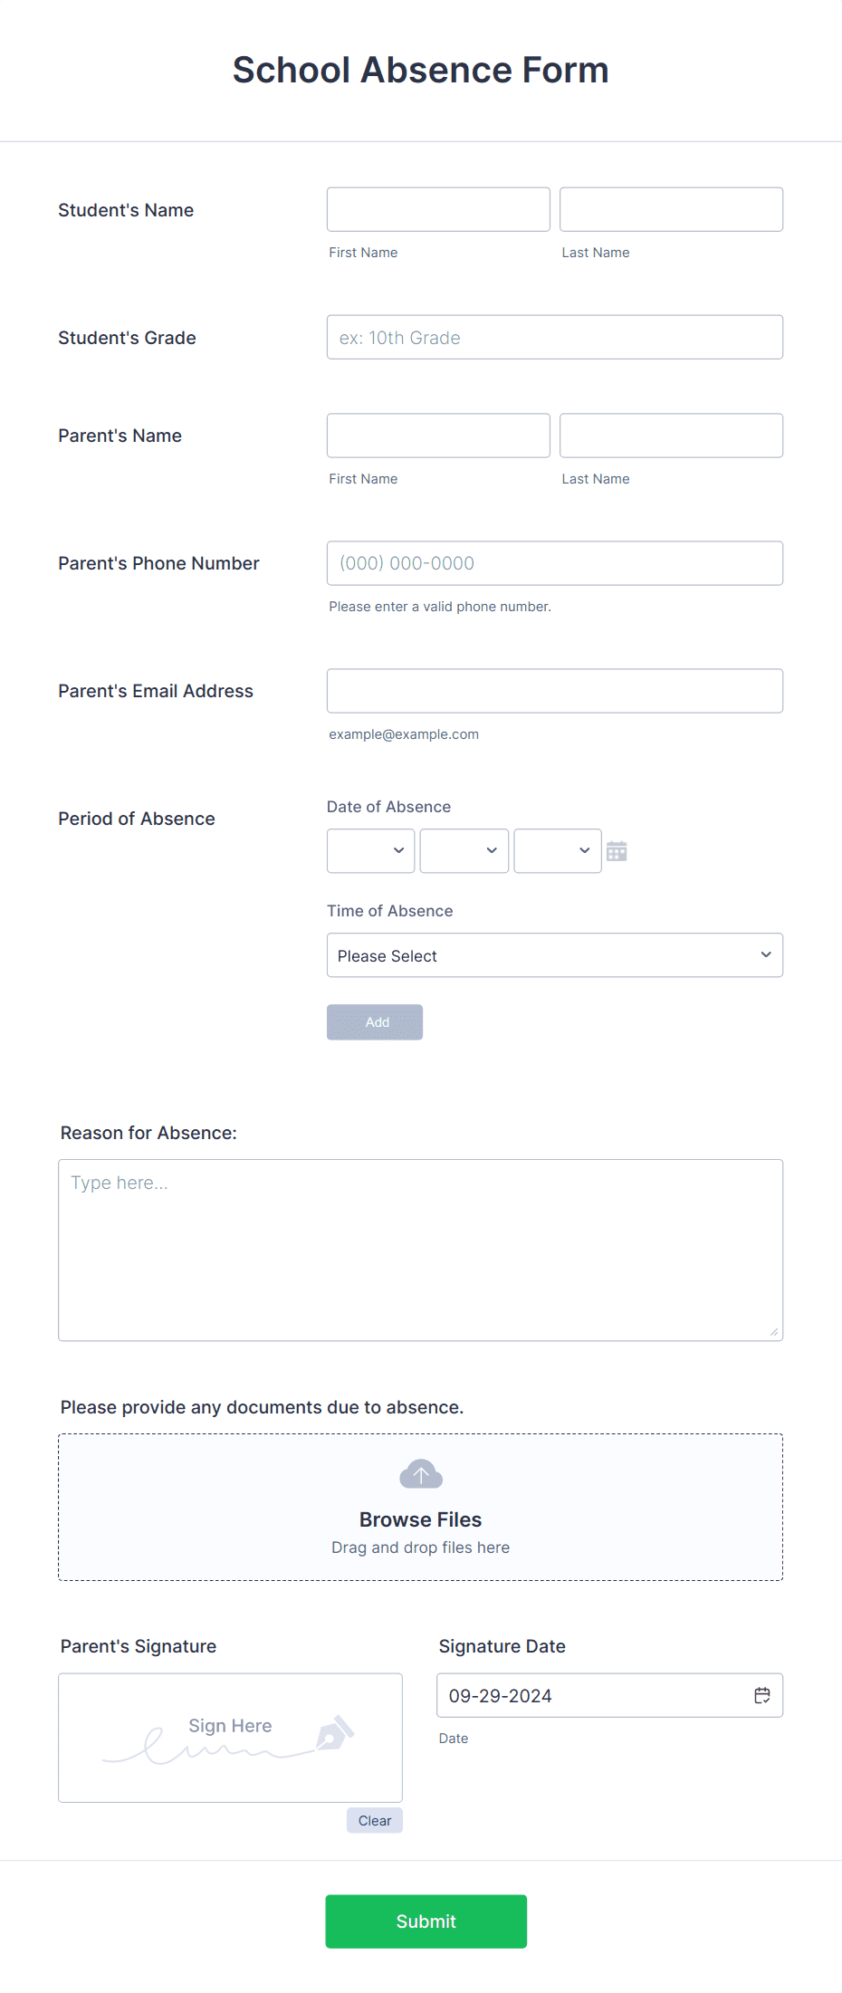
Task: Click Browse Files to upload documents
Action: [420, 1519]
